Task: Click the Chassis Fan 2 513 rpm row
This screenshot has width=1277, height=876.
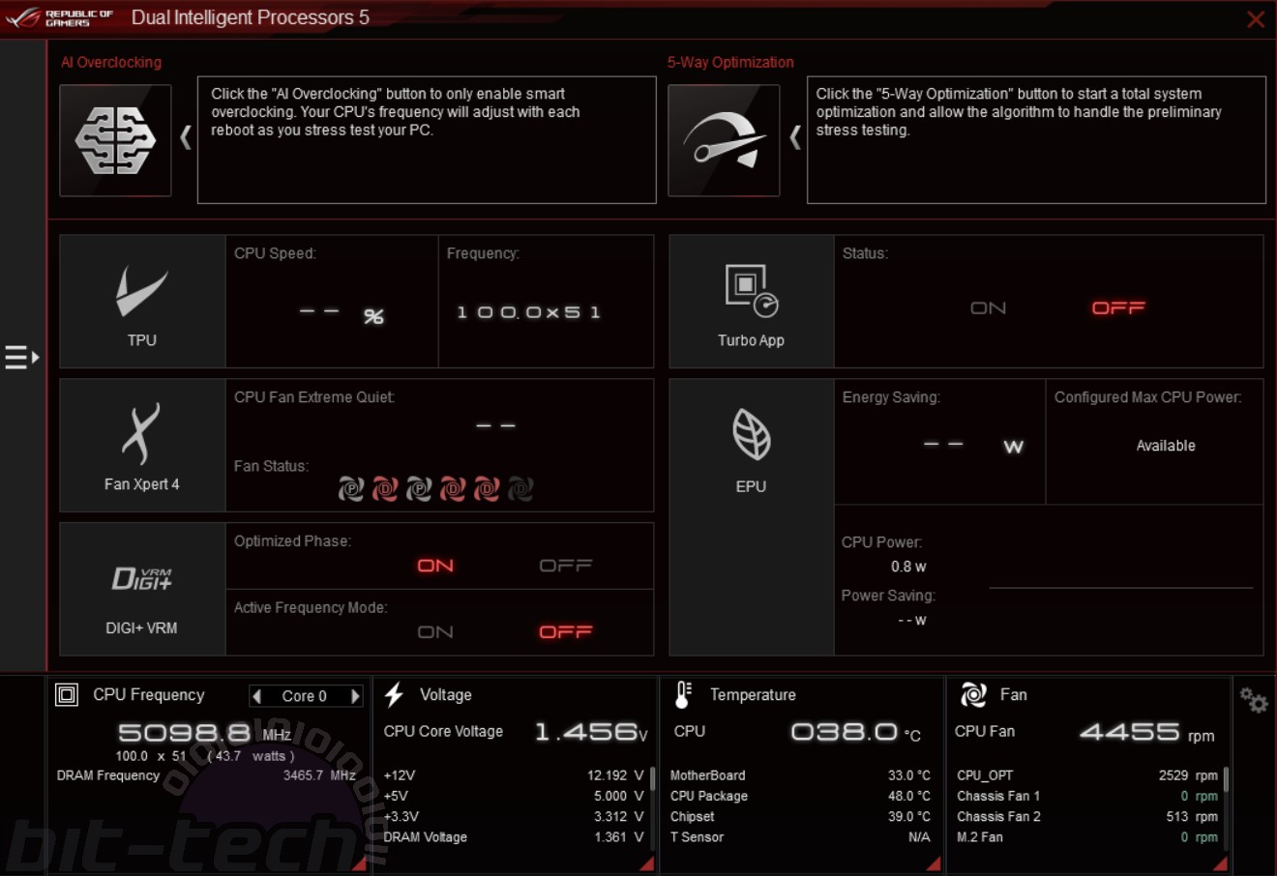Action: point(1087,817)
